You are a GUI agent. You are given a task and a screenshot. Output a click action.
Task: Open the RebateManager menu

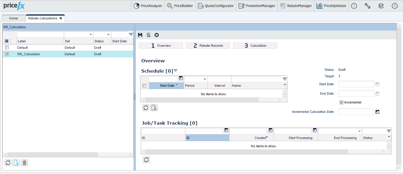(296, 6)
